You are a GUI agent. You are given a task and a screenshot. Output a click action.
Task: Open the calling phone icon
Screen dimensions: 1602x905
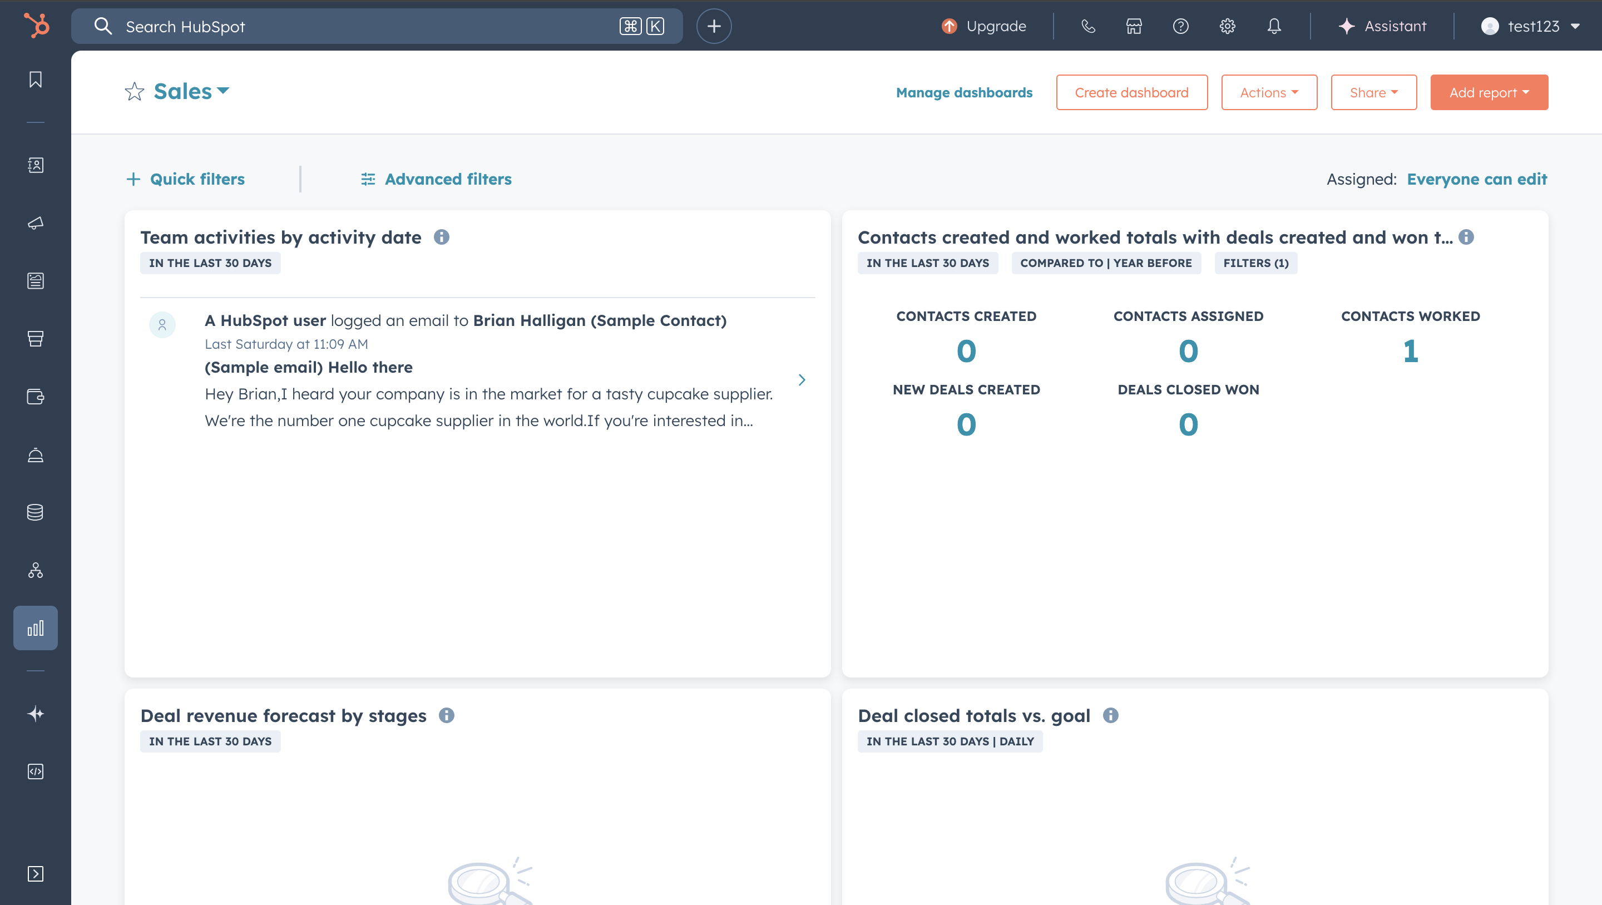[1087, 26]
